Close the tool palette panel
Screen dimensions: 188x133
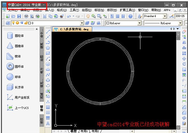pos(37,29)
